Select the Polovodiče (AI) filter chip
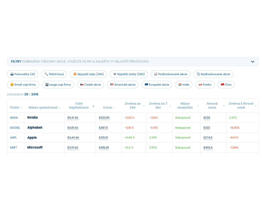 [23, 74]
